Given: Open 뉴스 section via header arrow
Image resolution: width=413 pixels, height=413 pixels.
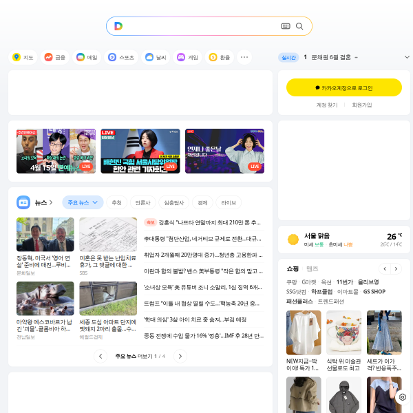Looking at the screenshot, I should (44, 202).
